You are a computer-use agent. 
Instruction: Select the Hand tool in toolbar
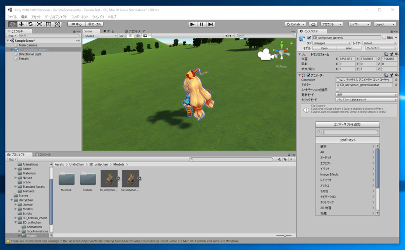(12, 24)
